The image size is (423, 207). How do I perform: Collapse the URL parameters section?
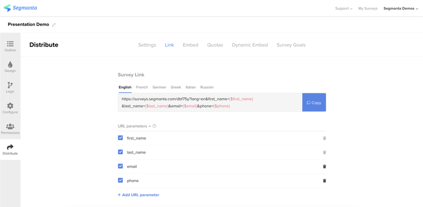[x=150, y=126]
